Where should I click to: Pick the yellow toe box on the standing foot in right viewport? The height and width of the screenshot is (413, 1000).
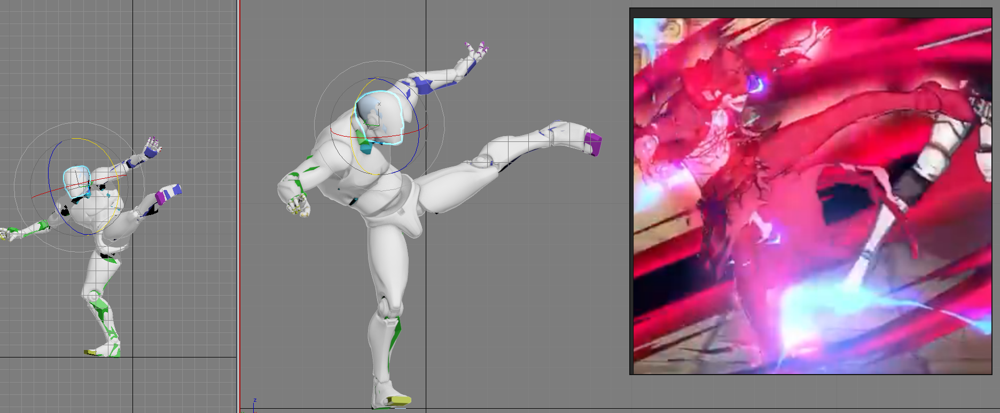pos(399,400)
